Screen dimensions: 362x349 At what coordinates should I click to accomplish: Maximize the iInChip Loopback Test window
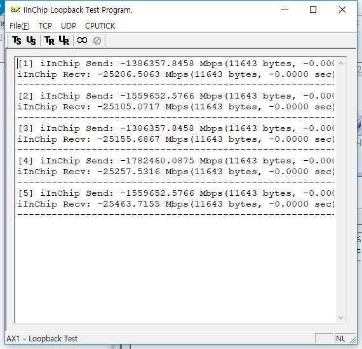click(313, 10)
